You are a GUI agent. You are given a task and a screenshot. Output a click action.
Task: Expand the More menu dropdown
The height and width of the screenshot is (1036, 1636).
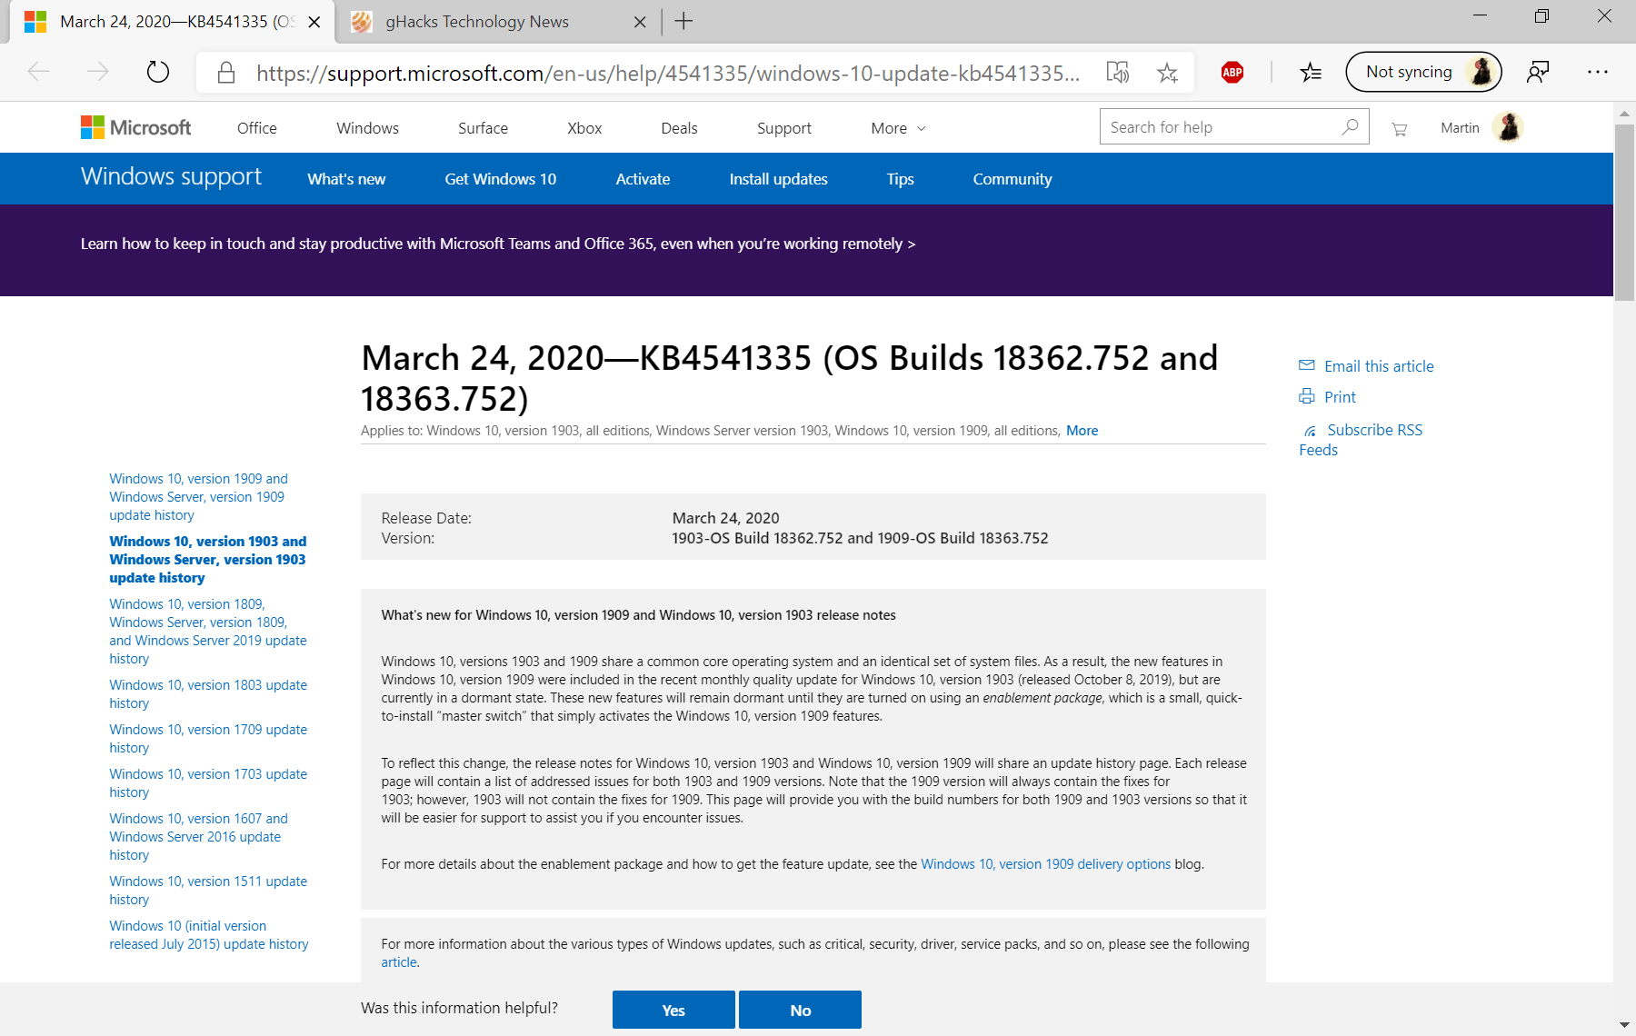coord(898,128)
